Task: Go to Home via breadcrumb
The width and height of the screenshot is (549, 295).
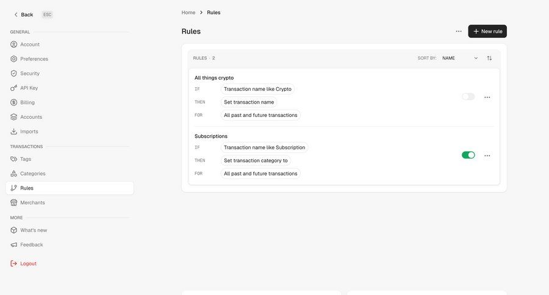Action: (188, 13)
